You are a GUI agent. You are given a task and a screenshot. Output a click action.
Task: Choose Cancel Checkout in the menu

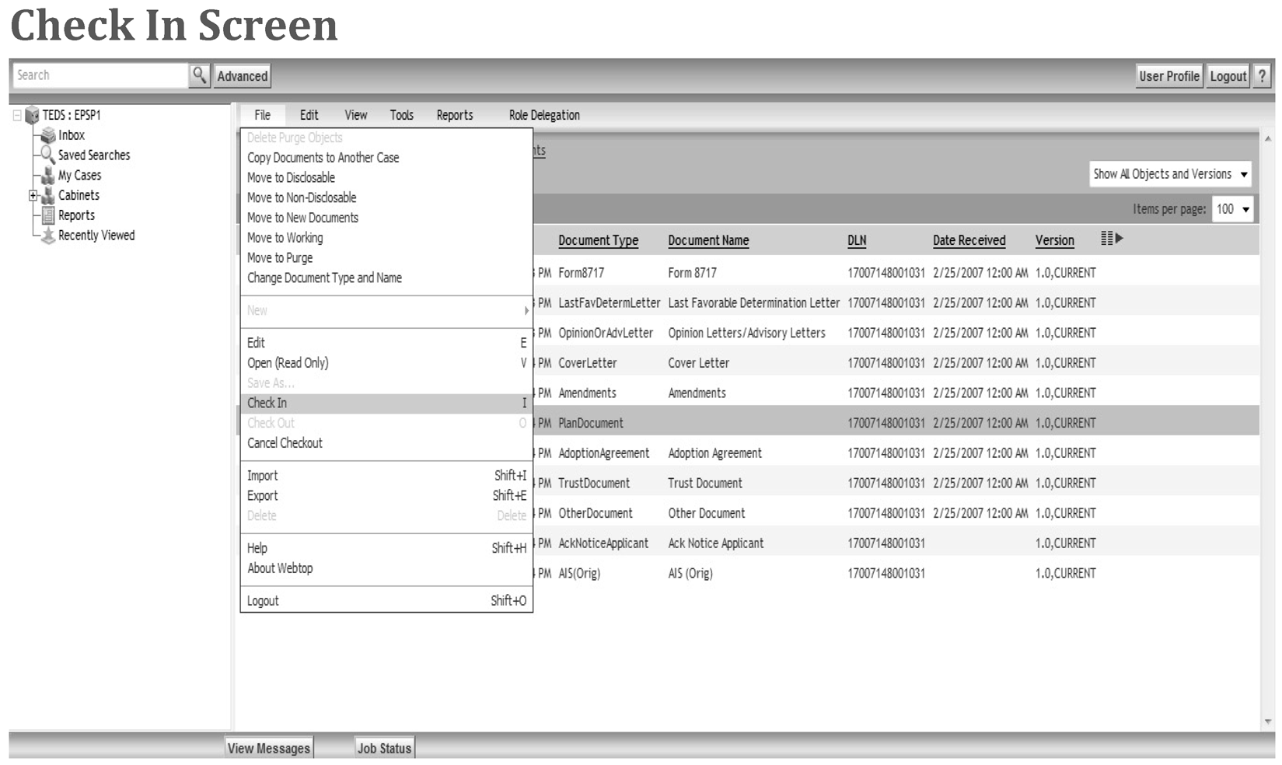pyautogui.click(x=285, y=443)
